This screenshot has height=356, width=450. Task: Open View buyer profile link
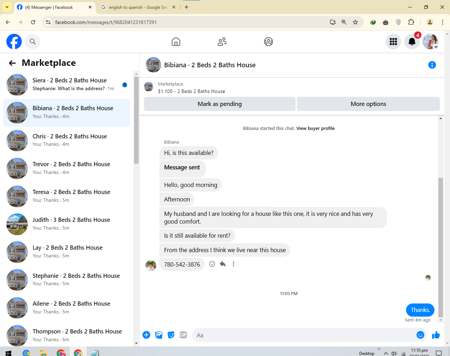point(315,129)
